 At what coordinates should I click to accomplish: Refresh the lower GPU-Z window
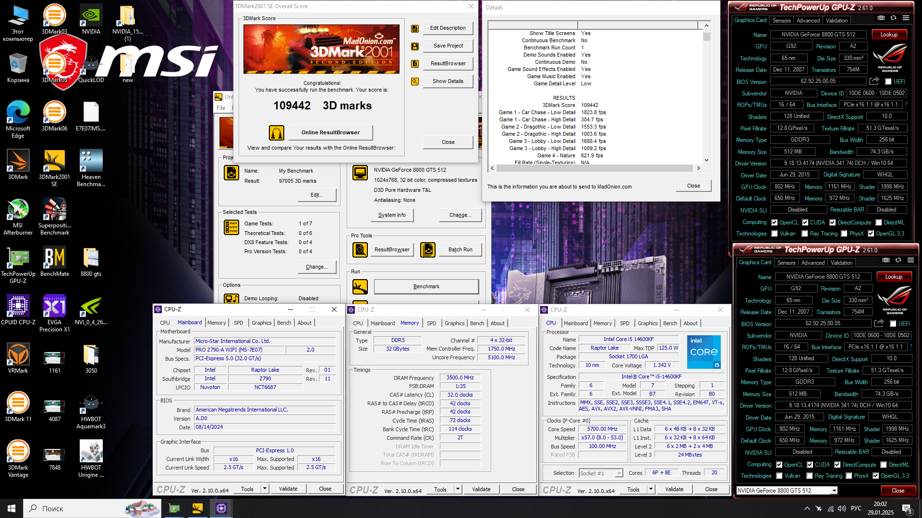tap(898, 260)
